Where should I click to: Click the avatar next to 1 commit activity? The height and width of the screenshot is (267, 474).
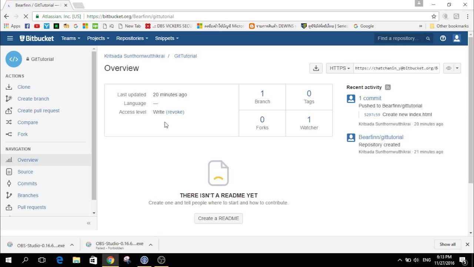(x=351, y=99)
